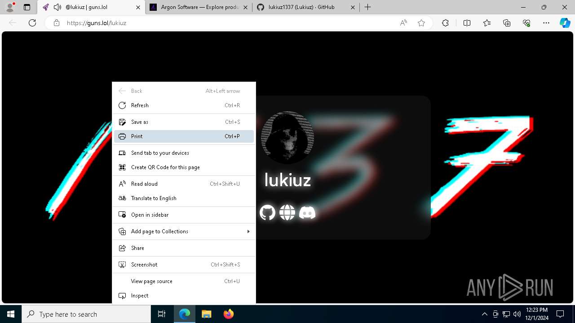Image resolution: width=575 pixels, height=323 pixels.
Task: View site information lock icon
Action: tap(57, 23)
